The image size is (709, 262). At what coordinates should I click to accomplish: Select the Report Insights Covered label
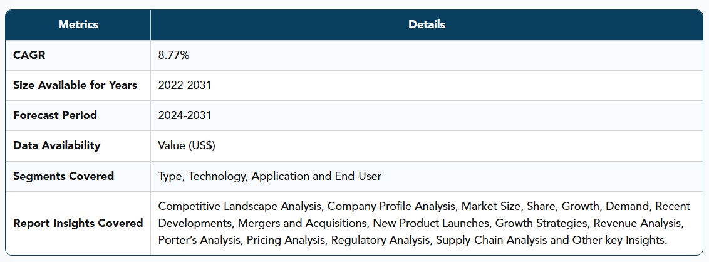coord(78,223)
